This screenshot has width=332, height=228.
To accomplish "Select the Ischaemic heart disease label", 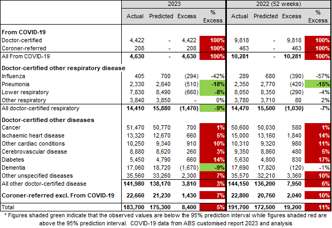I will pos(32,136).
